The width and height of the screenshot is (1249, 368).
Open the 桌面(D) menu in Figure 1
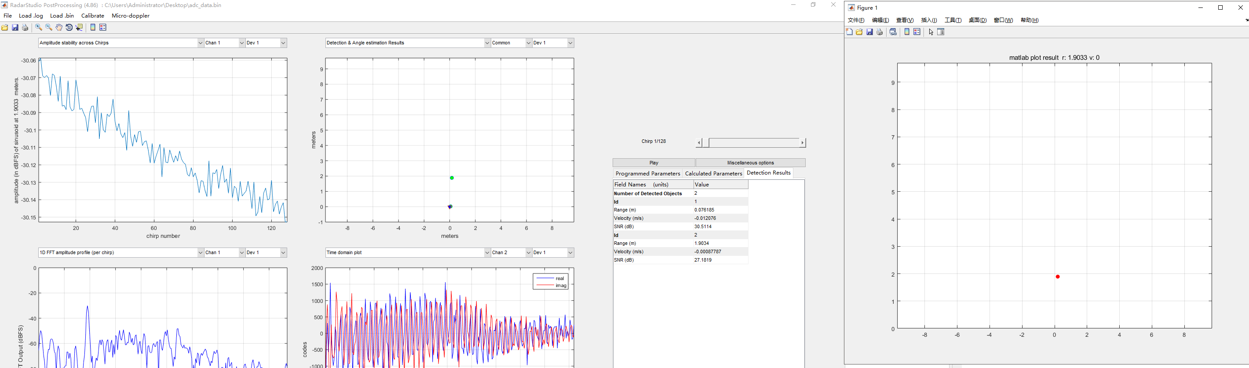978,20
